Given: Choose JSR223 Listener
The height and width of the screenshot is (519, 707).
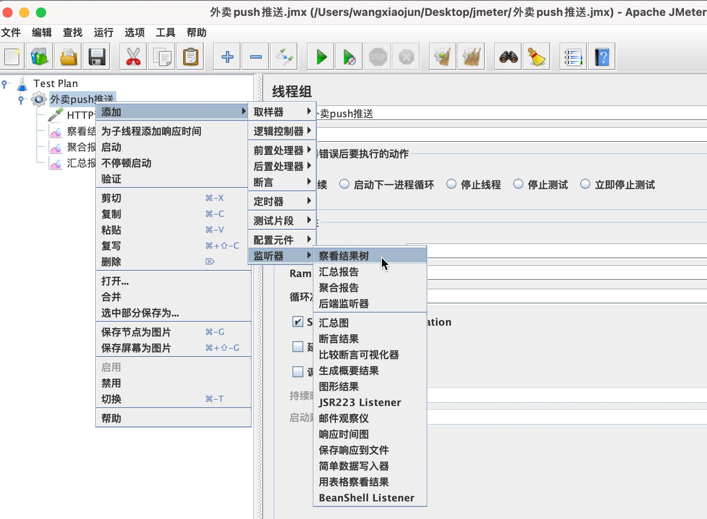Looking at the screenshot, I should (x=370, y=402).
